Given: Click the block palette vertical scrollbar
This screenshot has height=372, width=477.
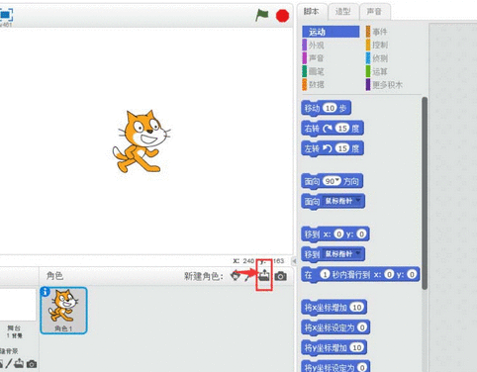Looking at the screenshot, I should point(425,193).
